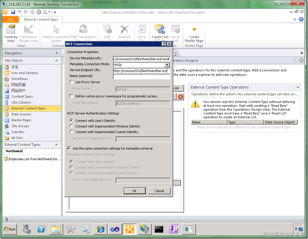Viewport: 308px width, 239px height.
Task: Open Metadata Connection Mode dropdown
Action: click(x=167, y=65)
